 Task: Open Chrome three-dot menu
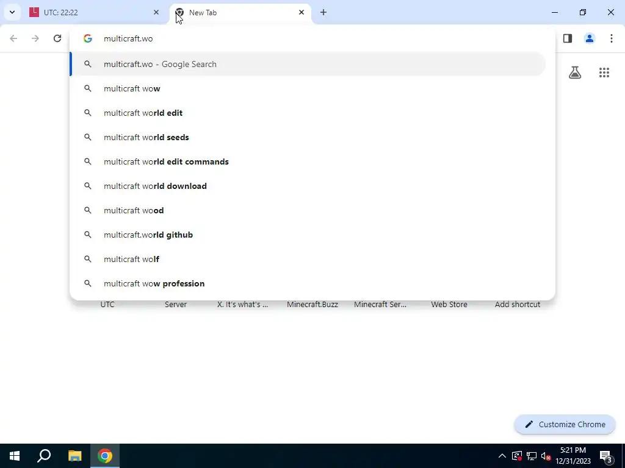tap(612, 38)
